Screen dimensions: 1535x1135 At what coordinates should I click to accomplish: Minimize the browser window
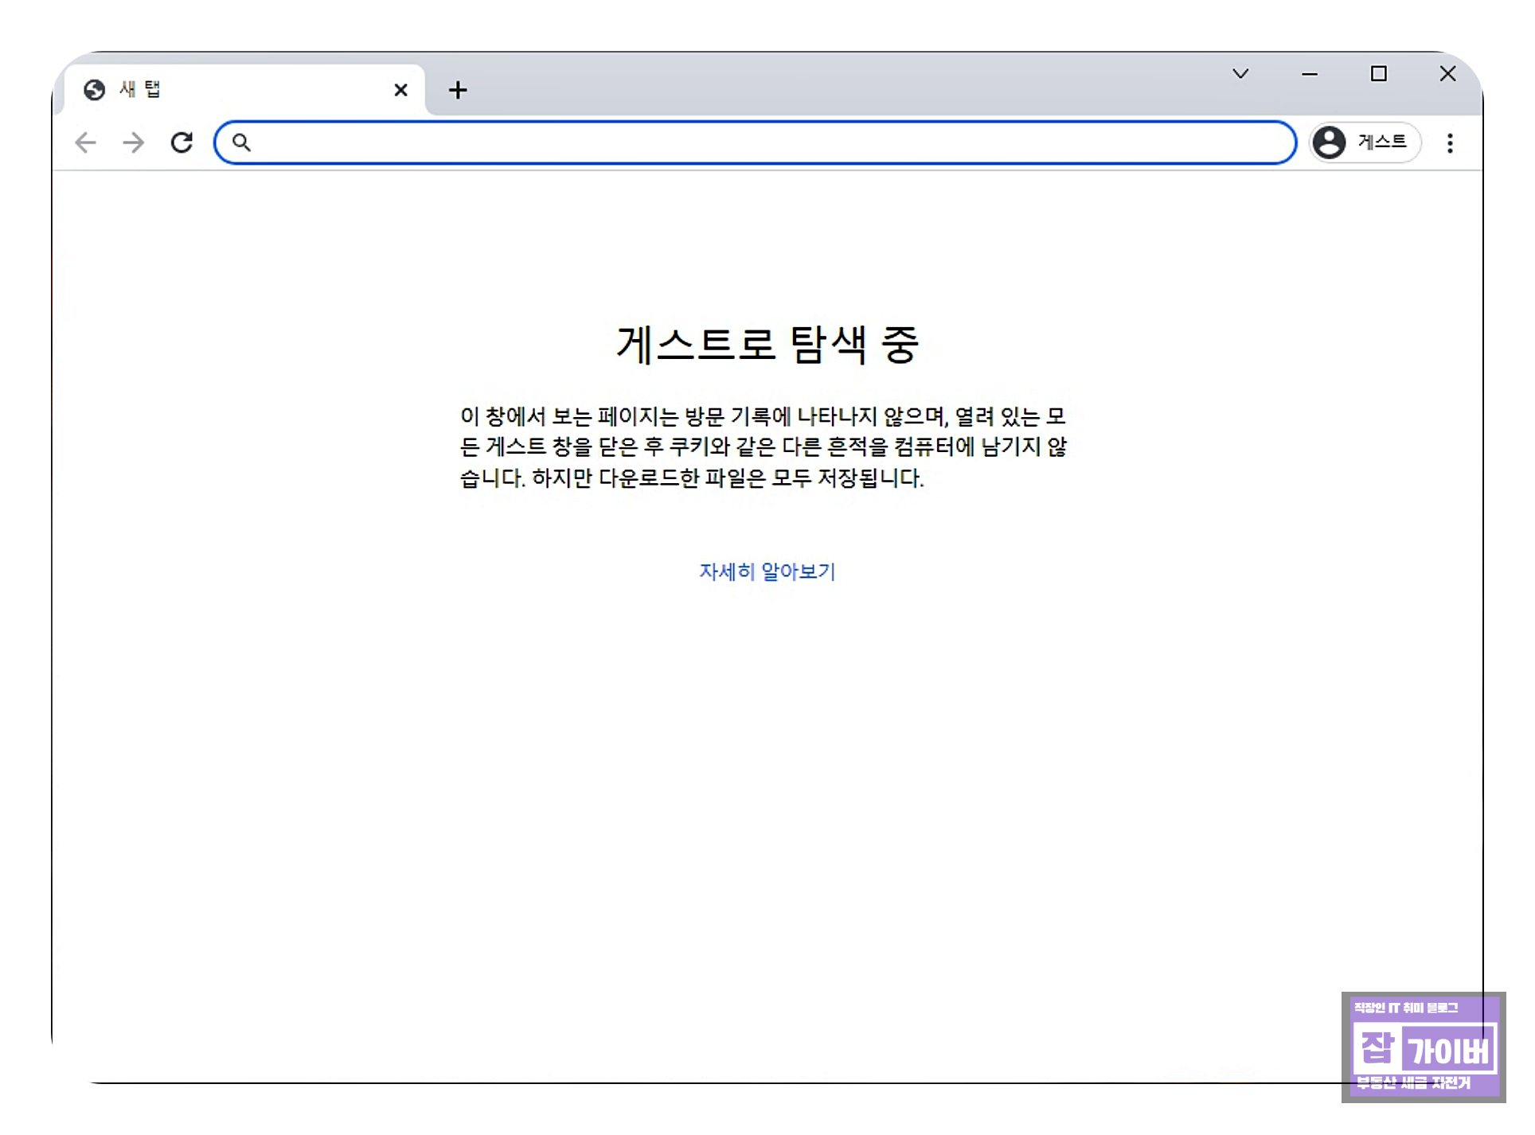coord(1310,74)
